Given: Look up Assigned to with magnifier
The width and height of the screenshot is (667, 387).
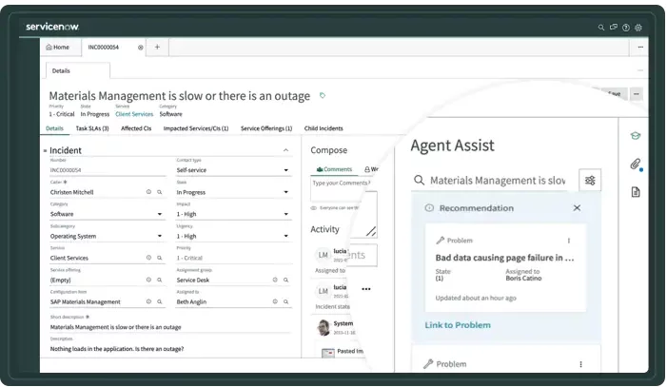Looking at the screenshot, I should [285, 301].
